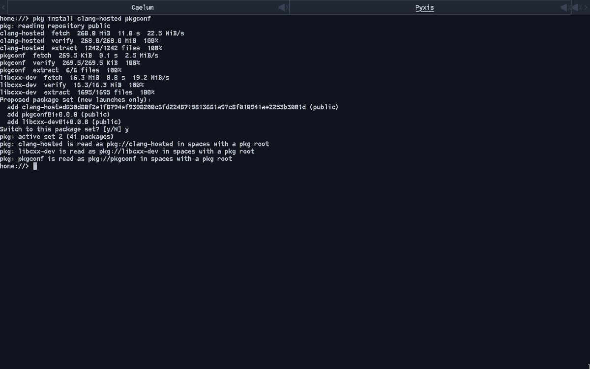This screenshot has height=369, width=590.
Task: Click the 'add pkgconf@1+0.0.8 (public)' line
Action: [59, 115]
